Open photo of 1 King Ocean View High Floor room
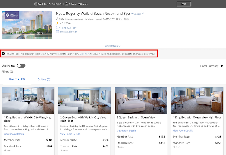The image size is (226, 155). click(197, 100)
